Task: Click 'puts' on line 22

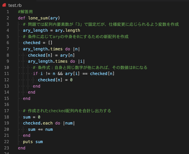Action: [x=28, y=142]
